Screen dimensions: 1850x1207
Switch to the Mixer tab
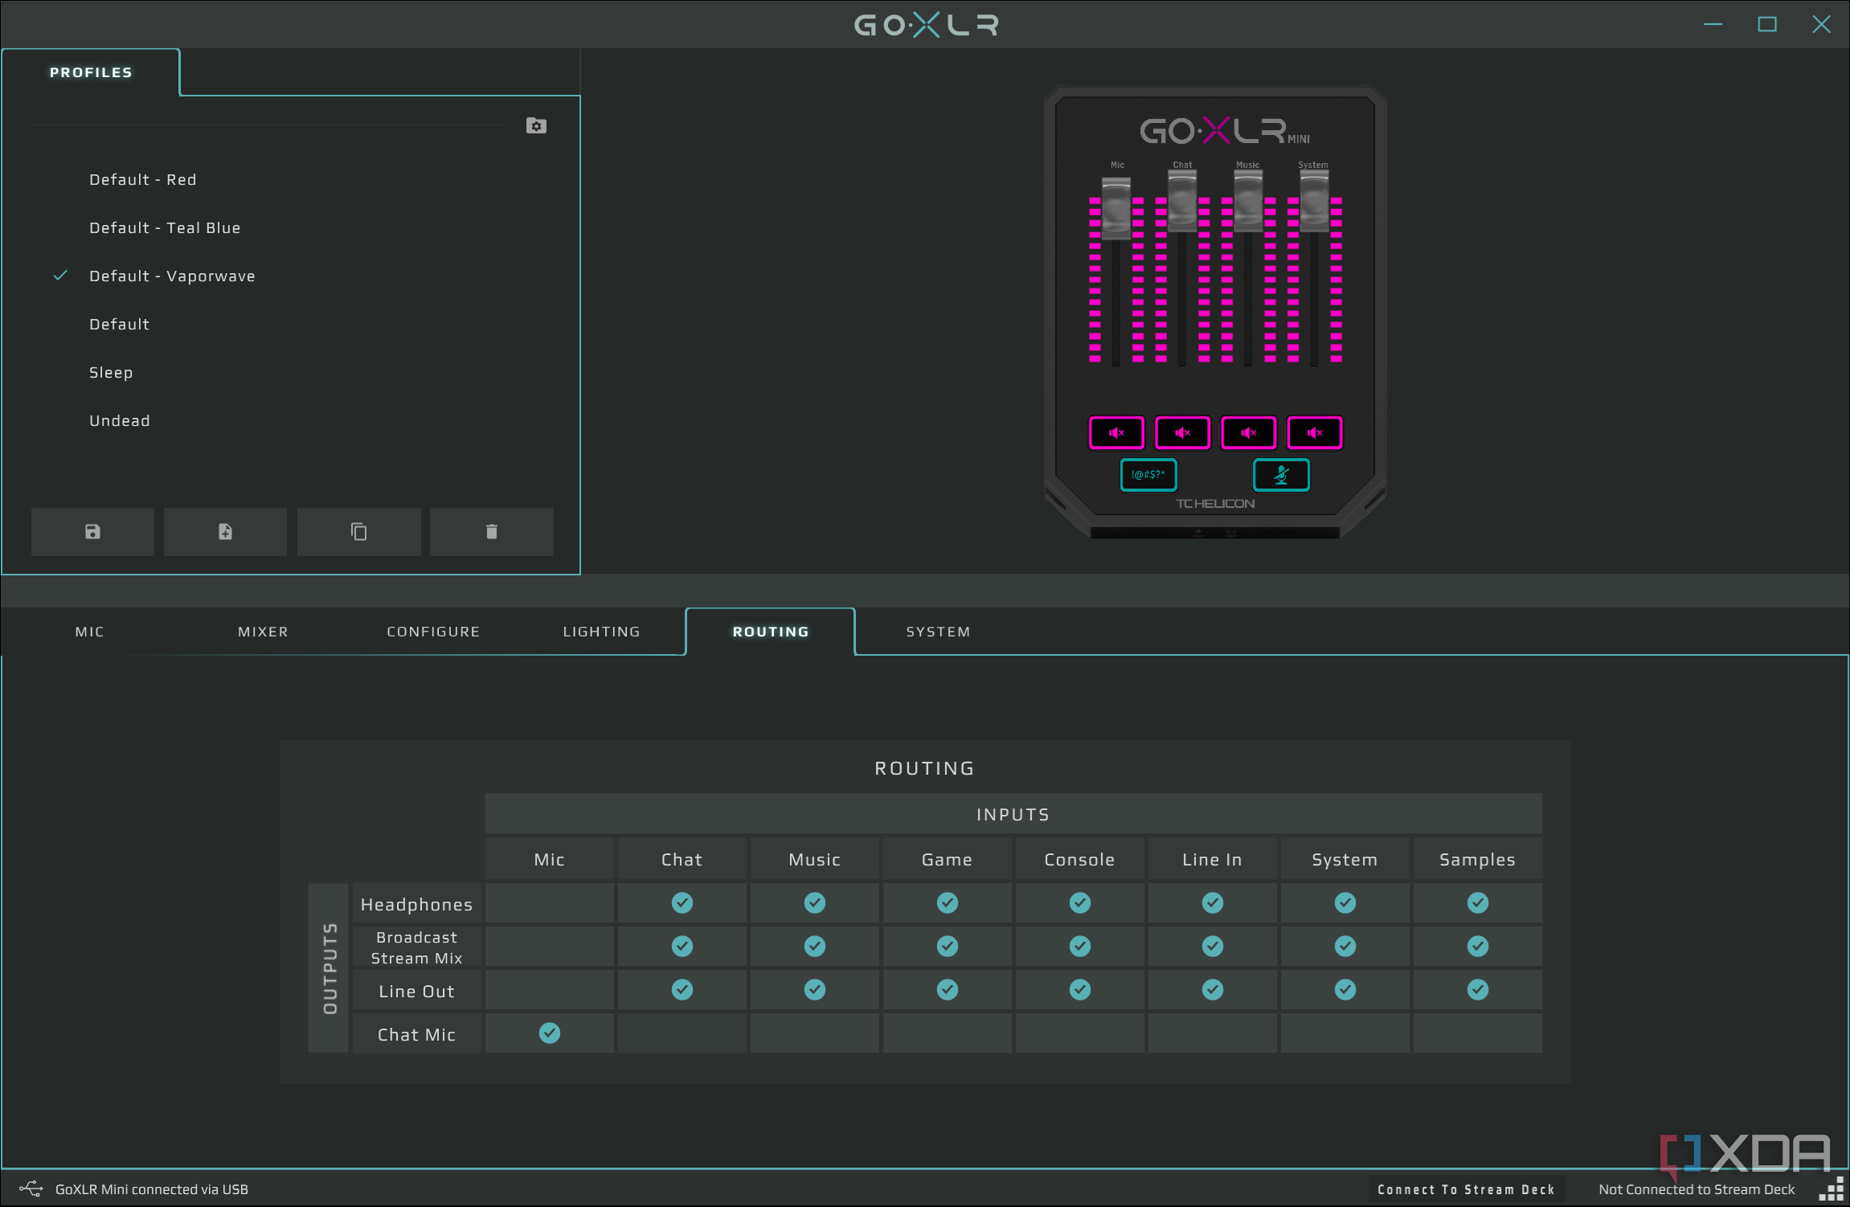[x=263, y=632]
